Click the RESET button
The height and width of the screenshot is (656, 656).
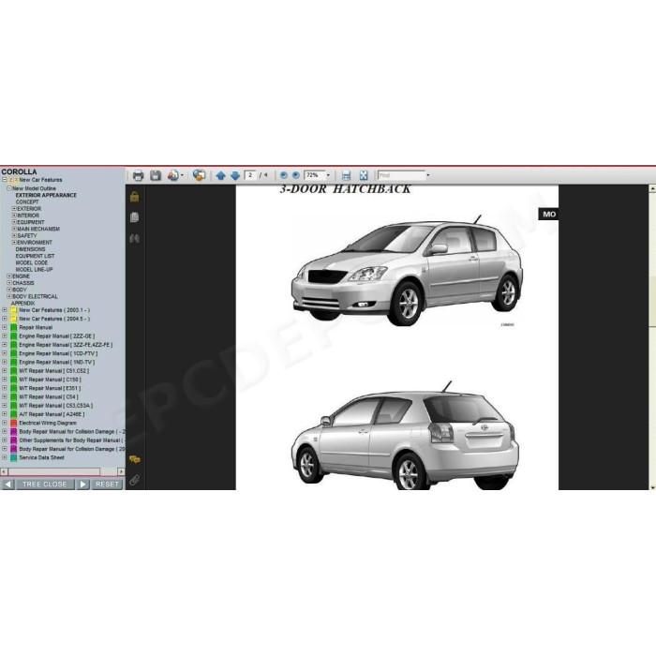click(x=107, y=485)
